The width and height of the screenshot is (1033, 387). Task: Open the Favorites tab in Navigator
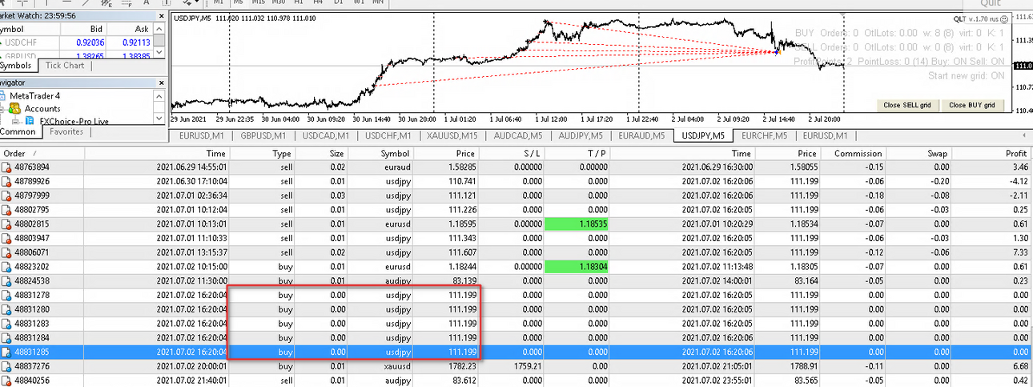(66, 132)
